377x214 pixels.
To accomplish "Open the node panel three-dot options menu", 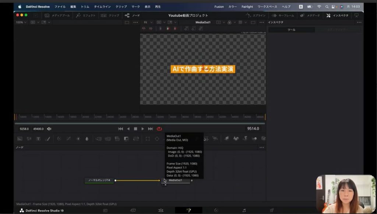I will [x=261, y=147].
